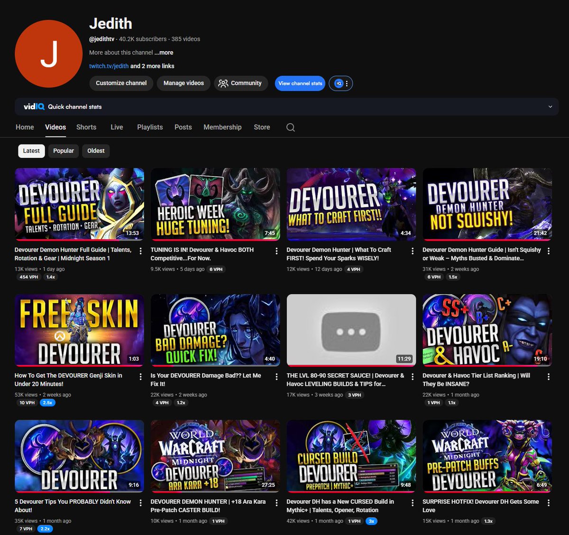Click the Jedith channel avatar
This screenshot has height=535, width=569.
48,53
